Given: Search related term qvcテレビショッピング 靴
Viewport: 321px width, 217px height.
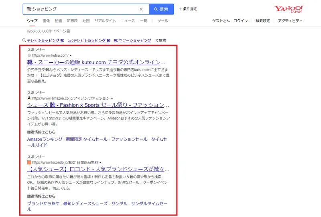Looking at the screenshot, I should 89,41.
